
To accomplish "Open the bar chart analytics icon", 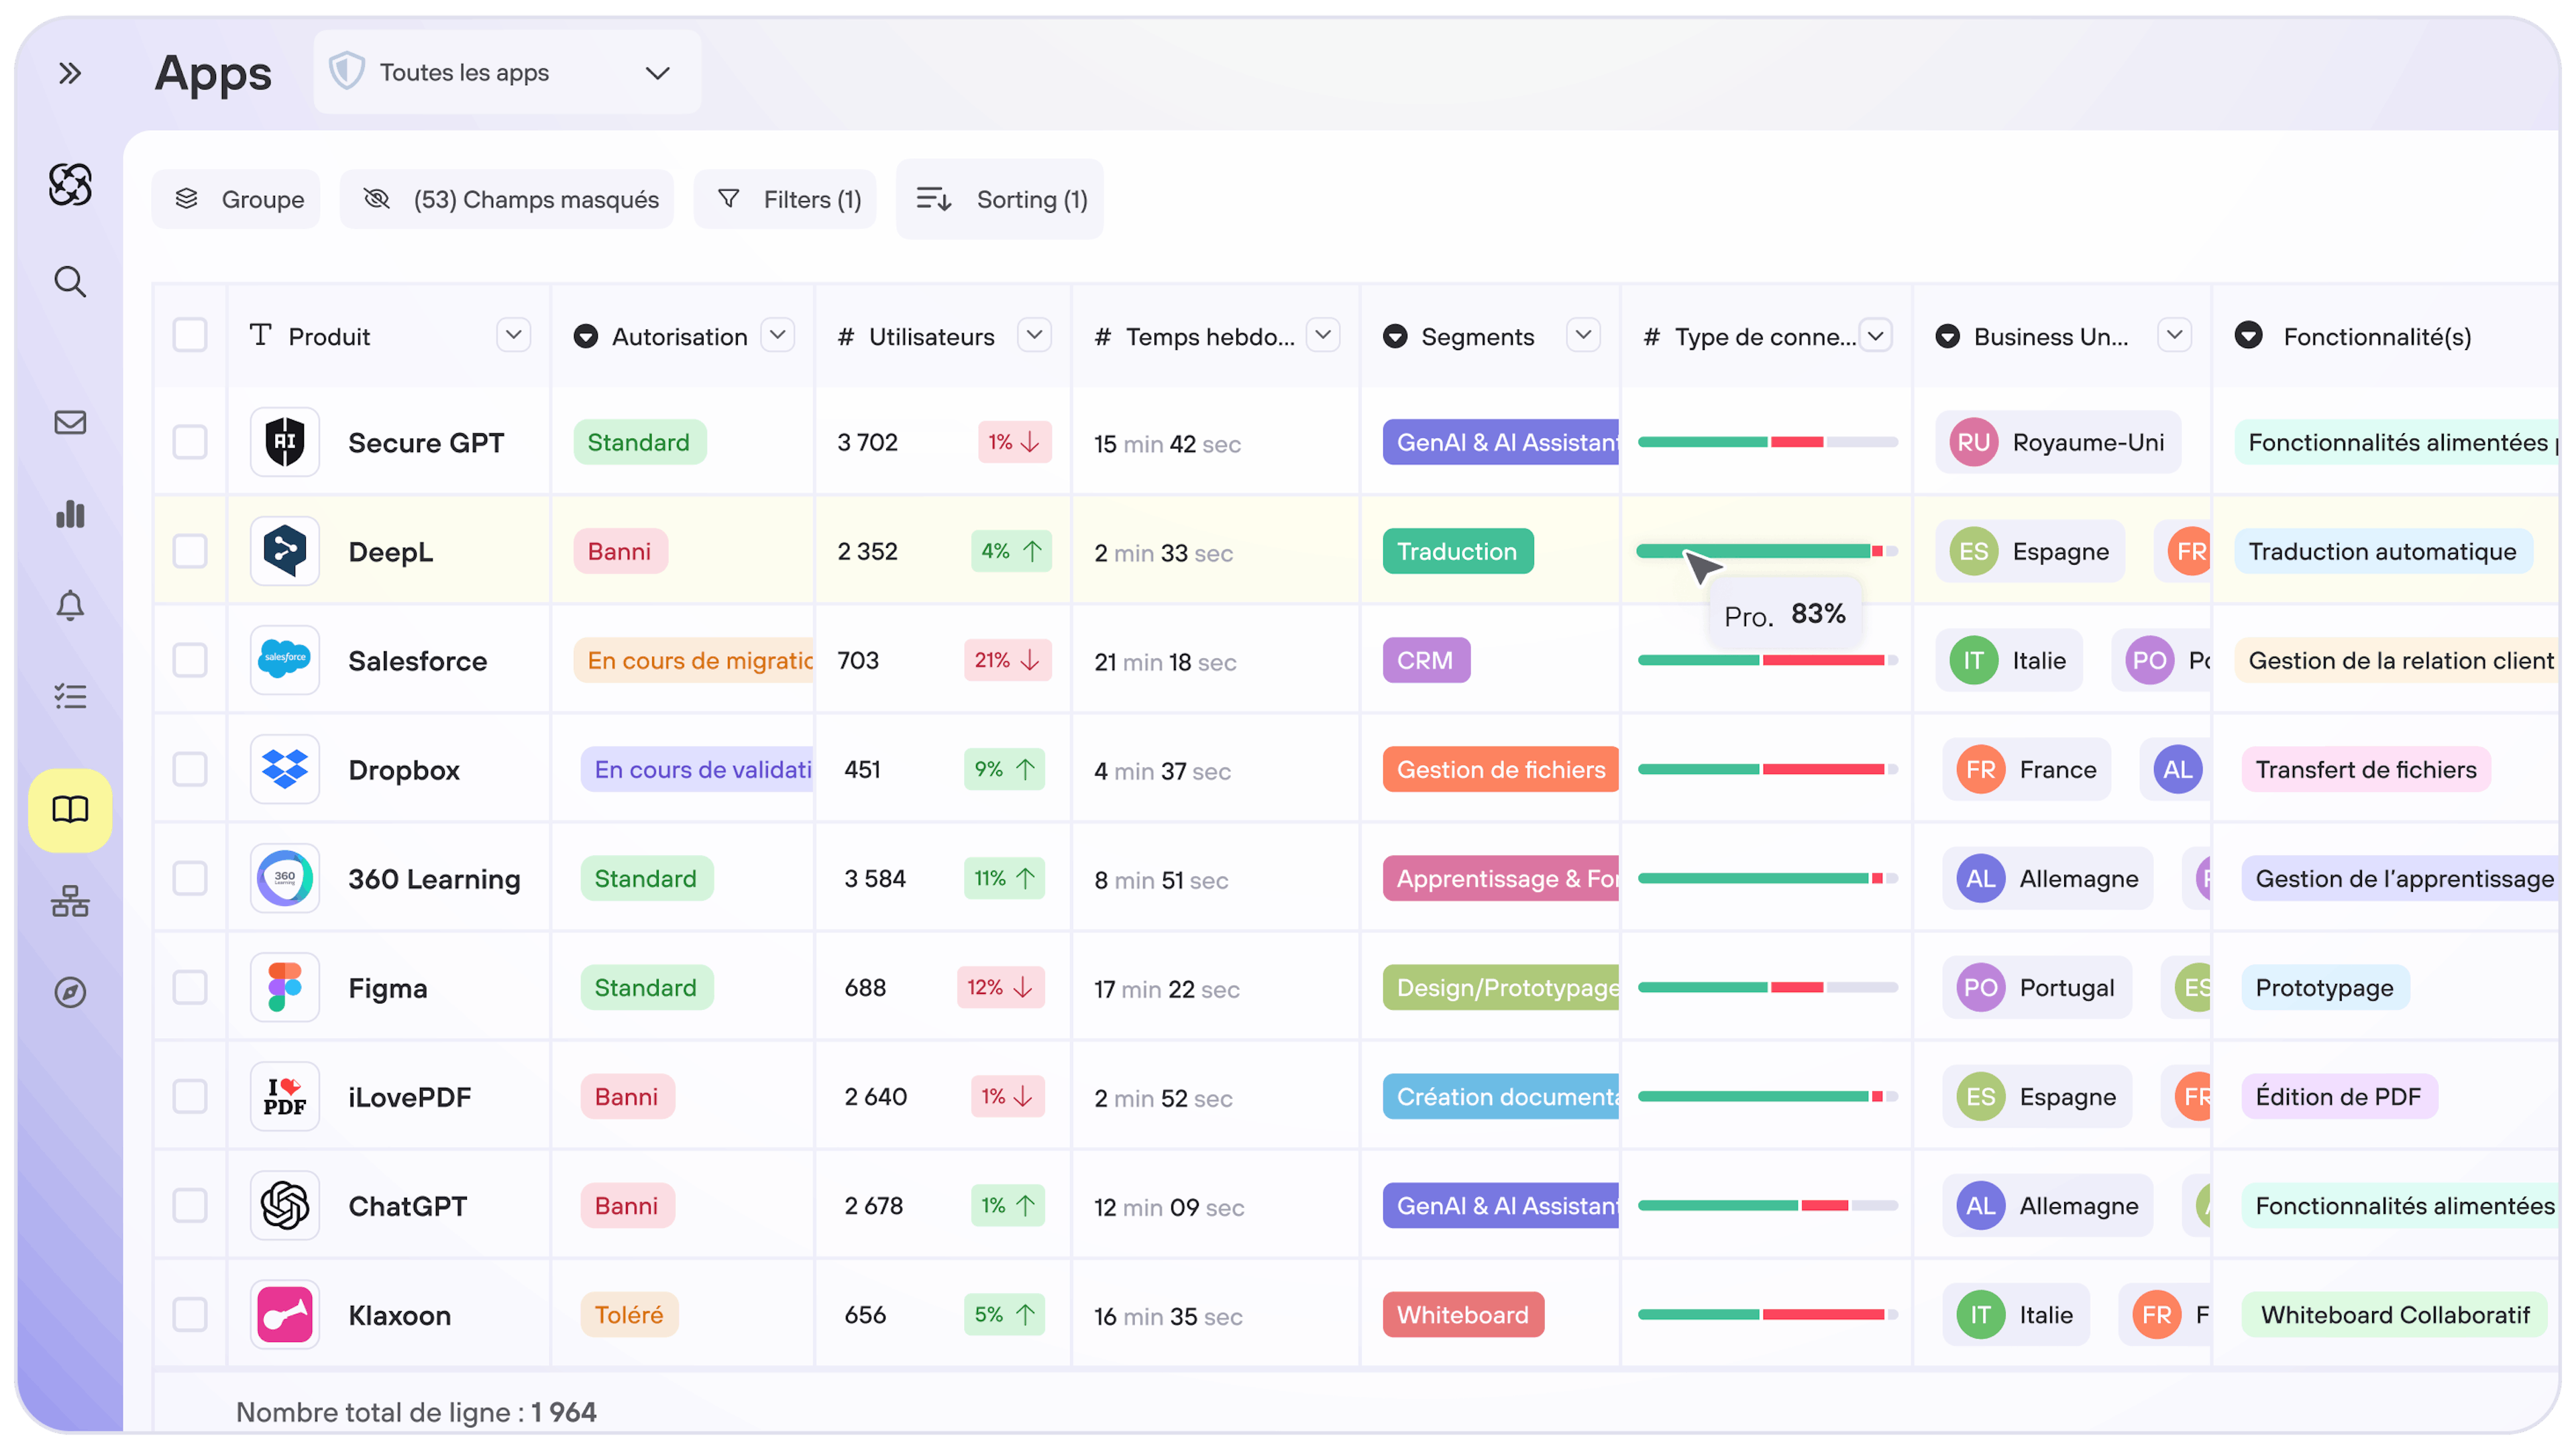I will click(x=69, y=514).
